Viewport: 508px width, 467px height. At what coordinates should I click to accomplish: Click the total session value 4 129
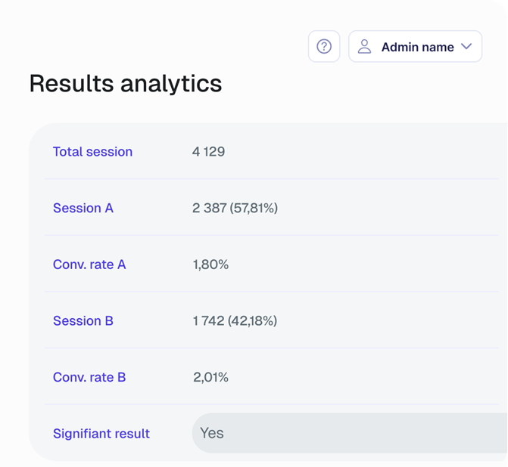[208, 152]
